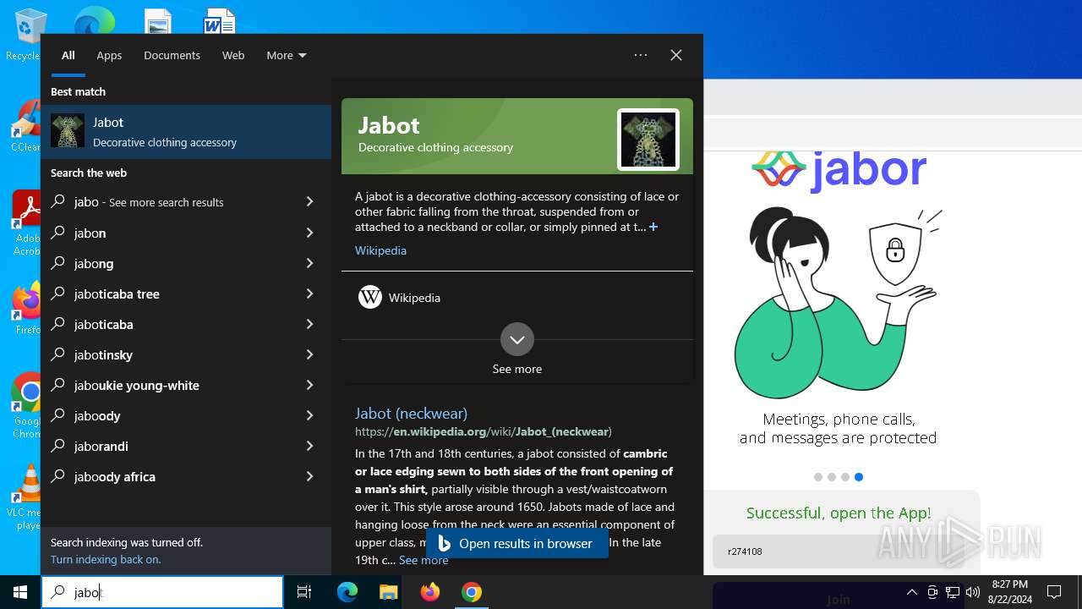Image resolution: width=1082 pixels, height=609 pixels.
Task: Open the Firefox desktop shortcut
Action: point(26,309)
